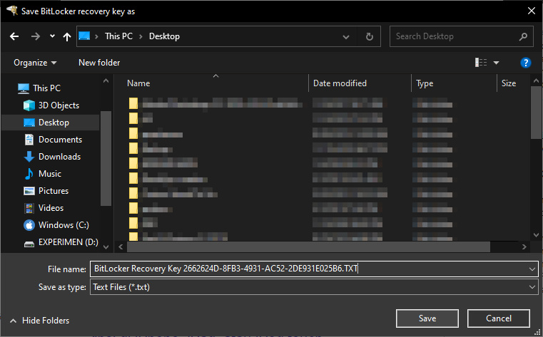The width and height of the screenshot is (543, 337).
Task: Open the Help question mark icon
Action: pos(526,63)
